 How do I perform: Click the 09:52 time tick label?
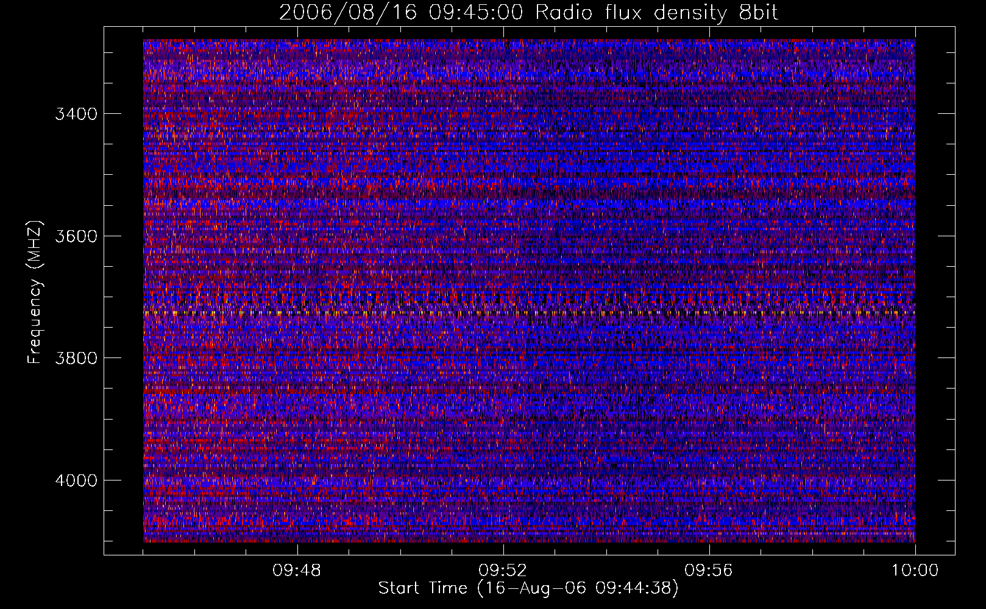click(x=503, y=571)
